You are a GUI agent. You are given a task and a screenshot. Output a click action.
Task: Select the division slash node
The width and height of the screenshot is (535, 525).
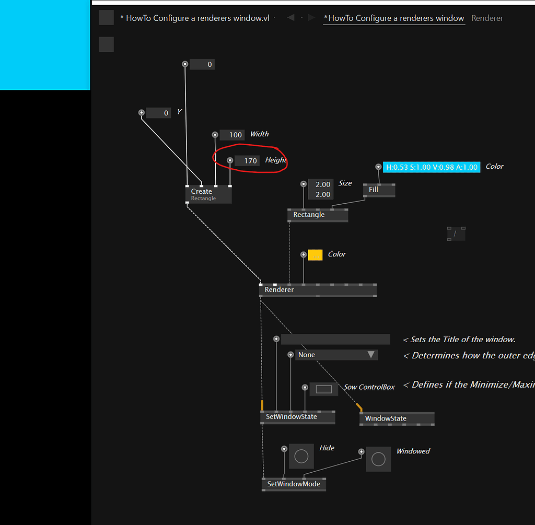pos(456,234)
